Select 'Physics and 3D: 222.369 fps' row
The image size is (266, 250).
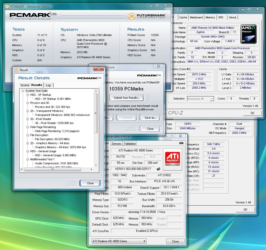click(52, 107)
